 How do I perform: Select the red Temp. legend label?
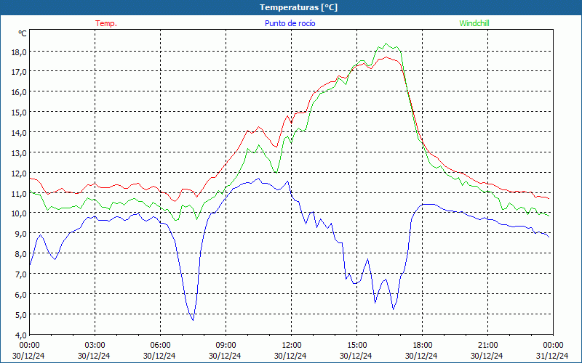coord(106,23)
